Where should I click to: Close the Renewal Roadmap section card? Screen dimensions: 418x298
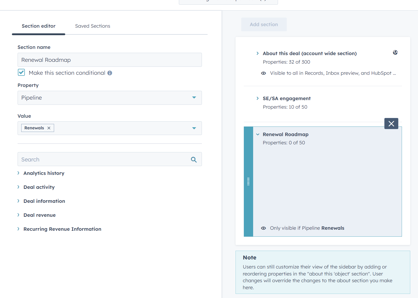coord(391,124)
